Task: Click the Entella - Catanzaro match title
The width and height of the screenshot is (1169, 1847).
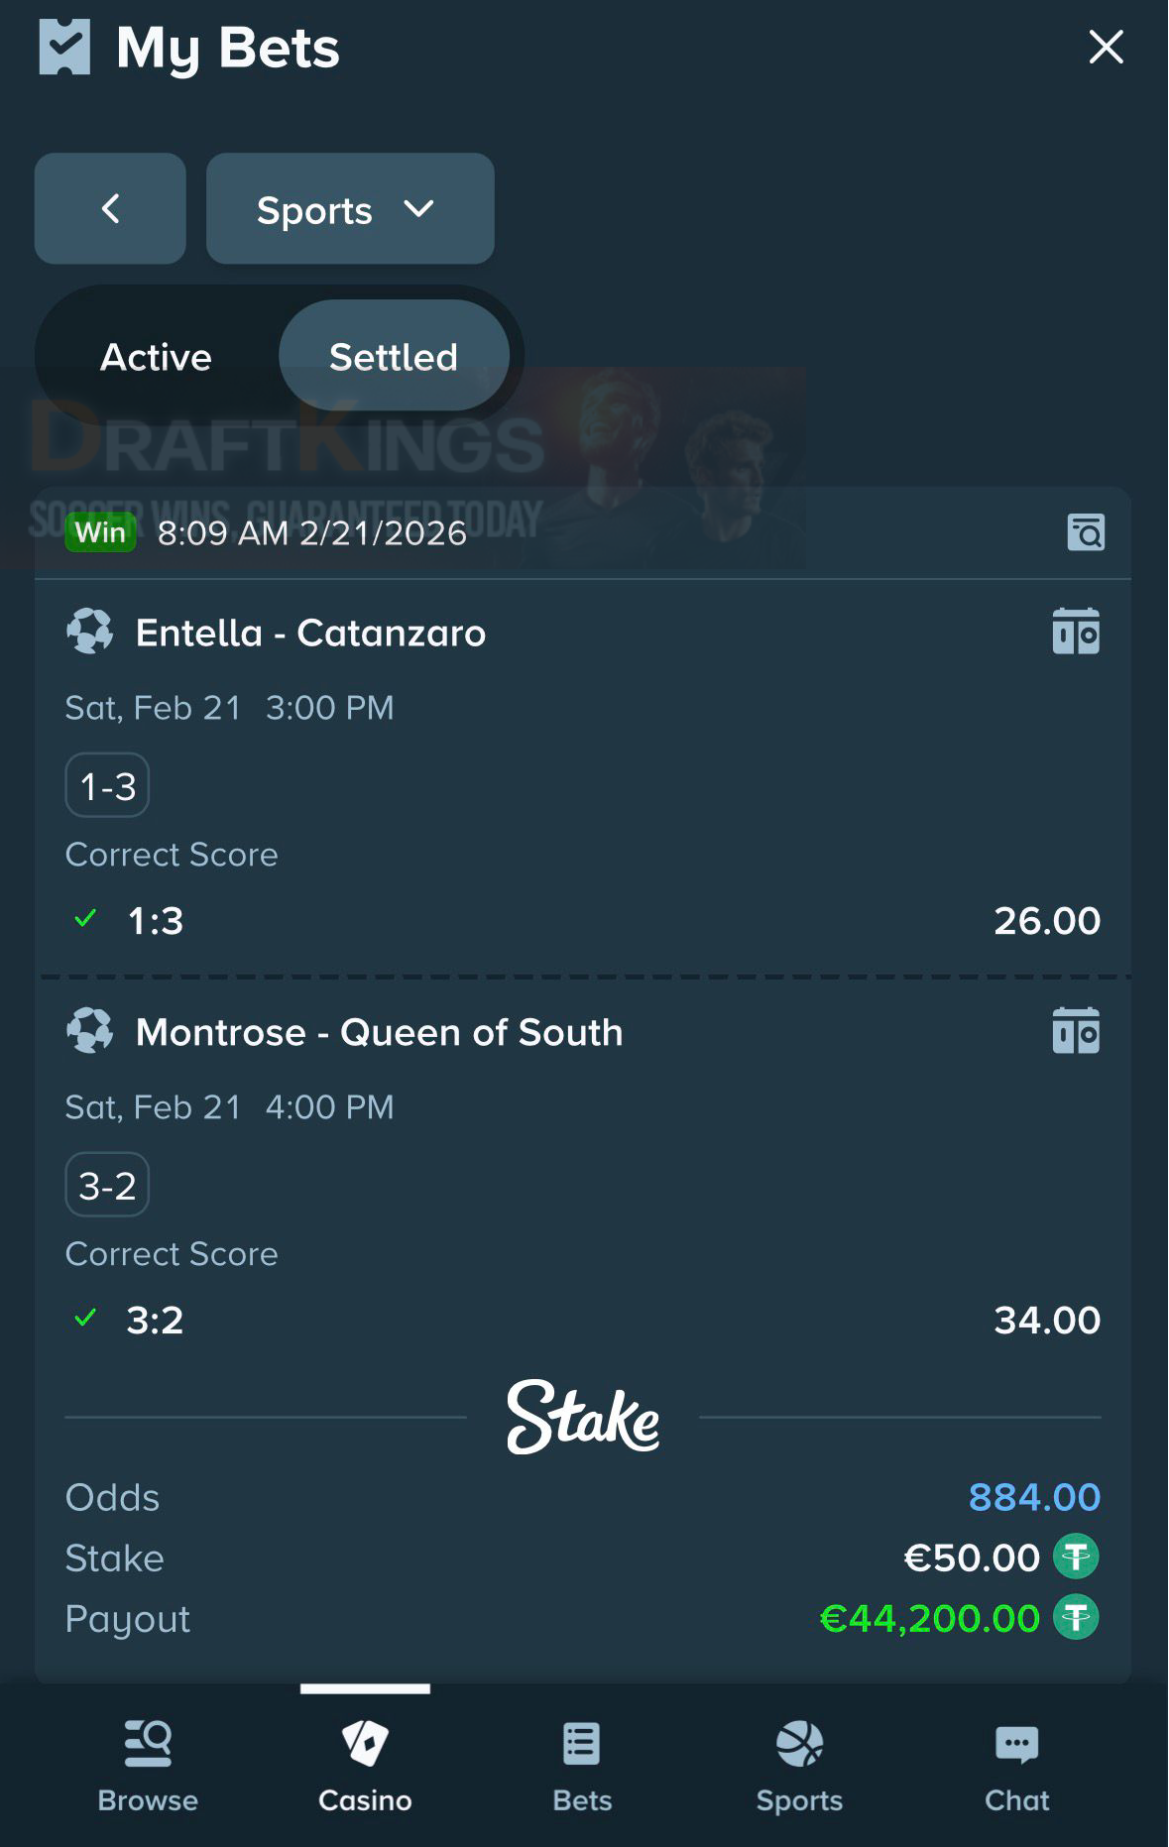Action: click(310, 633)
